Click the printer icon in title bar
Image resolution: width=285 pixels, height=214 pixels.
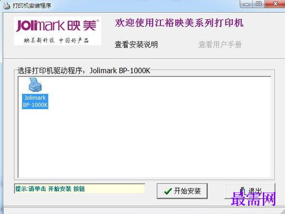point(7,6)
